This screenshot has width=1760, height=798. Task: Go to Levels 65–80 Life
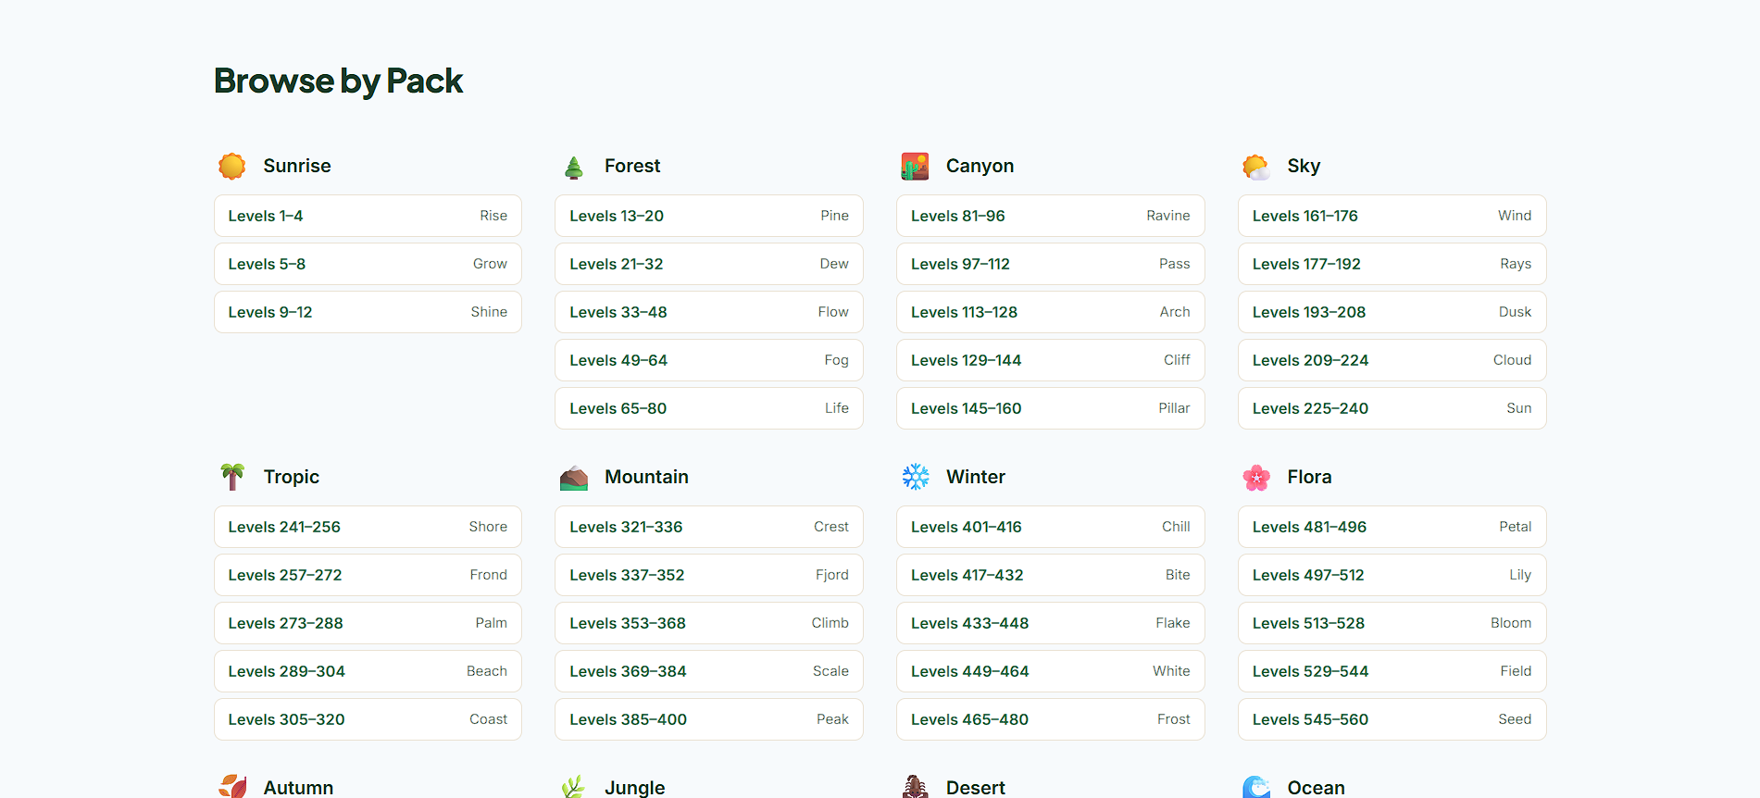click(709, 408)
